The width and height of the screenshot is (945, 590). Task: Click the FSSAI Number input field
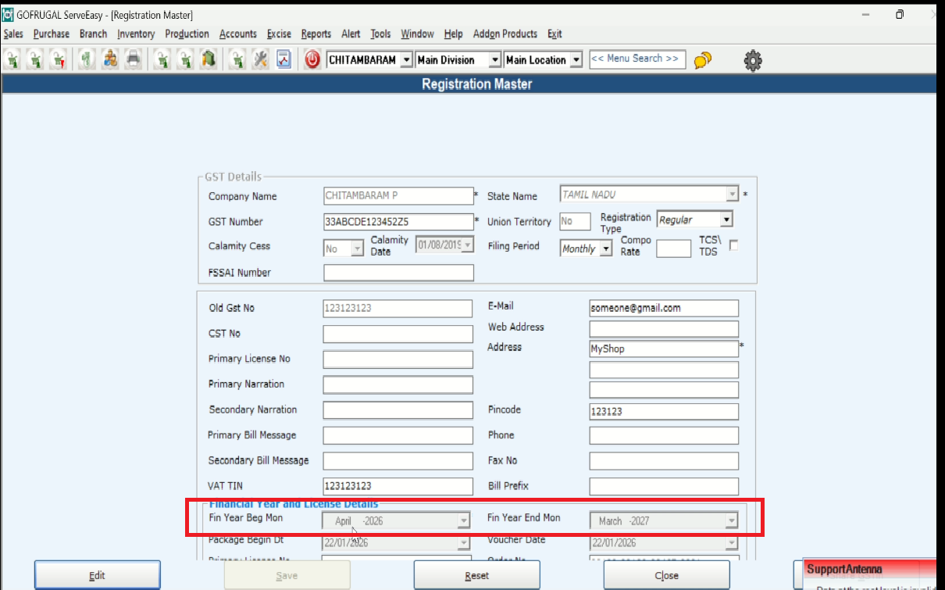pyautogui.click(x=398, y=273)
